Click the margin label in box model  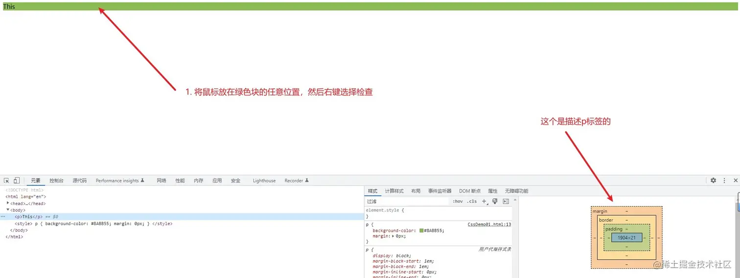[600, 211]
